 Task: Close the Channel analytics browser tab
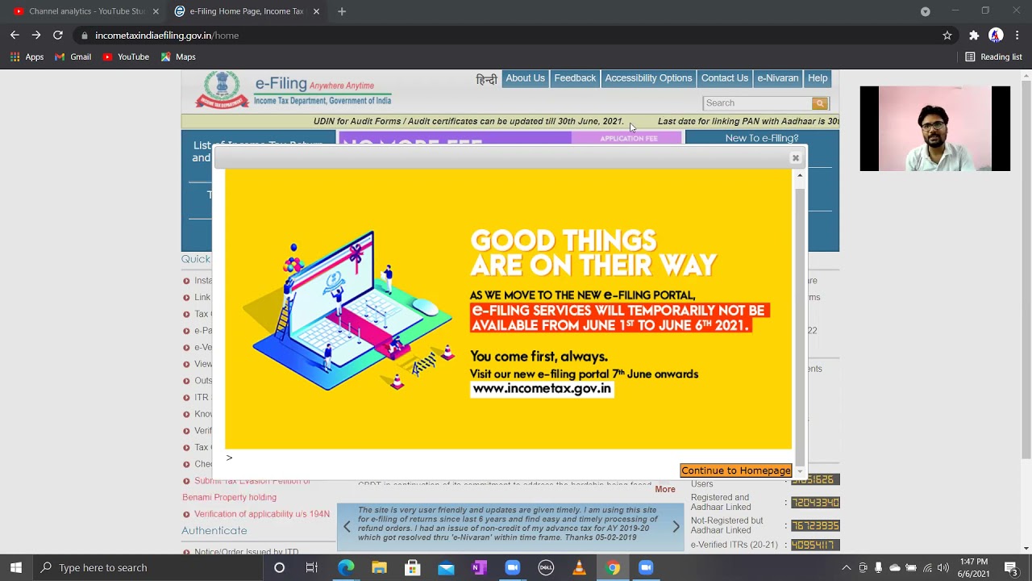click(x=156, y=11)
